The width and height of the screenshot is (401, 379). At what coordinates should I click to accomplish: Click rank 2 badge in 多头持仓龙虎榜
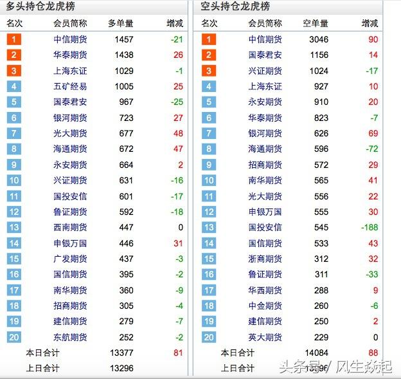point(13,55)
